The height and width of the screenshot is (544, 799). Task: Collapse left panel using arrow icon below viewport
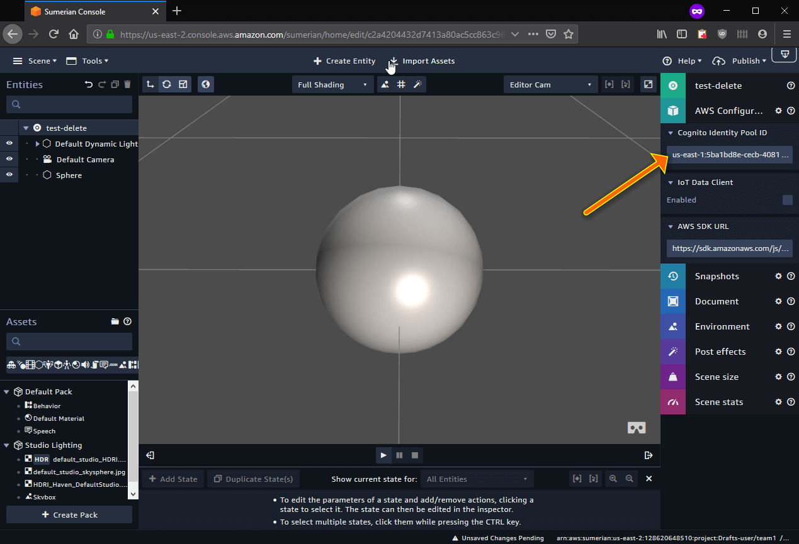coord(150,455)
